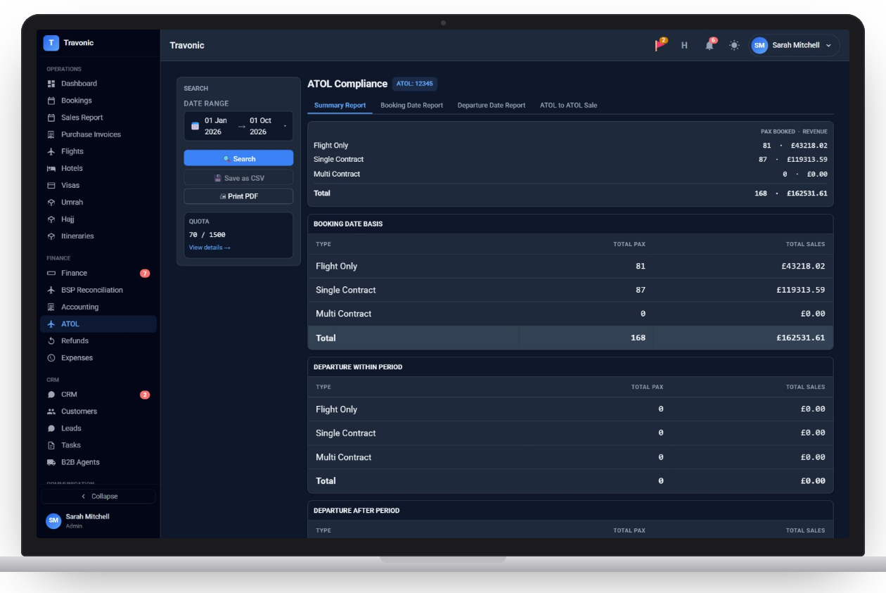The width and height of the screenshot is (886, 593).
Task: Click Single Contract row in Departure Within Period
Action: coord(570,433)
